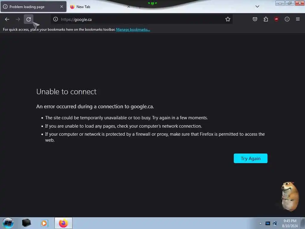Viewport: 305px width, 229px height.
Task: Click the Unable to connect heading
Action: (66, 92)
